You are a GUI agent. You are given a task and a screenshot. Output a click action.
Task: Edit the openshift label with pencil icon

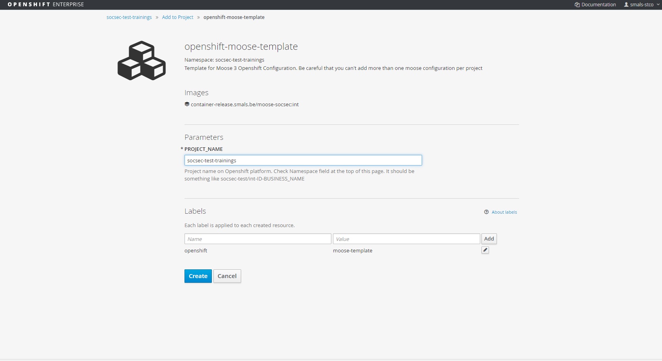tap(485, 250)
